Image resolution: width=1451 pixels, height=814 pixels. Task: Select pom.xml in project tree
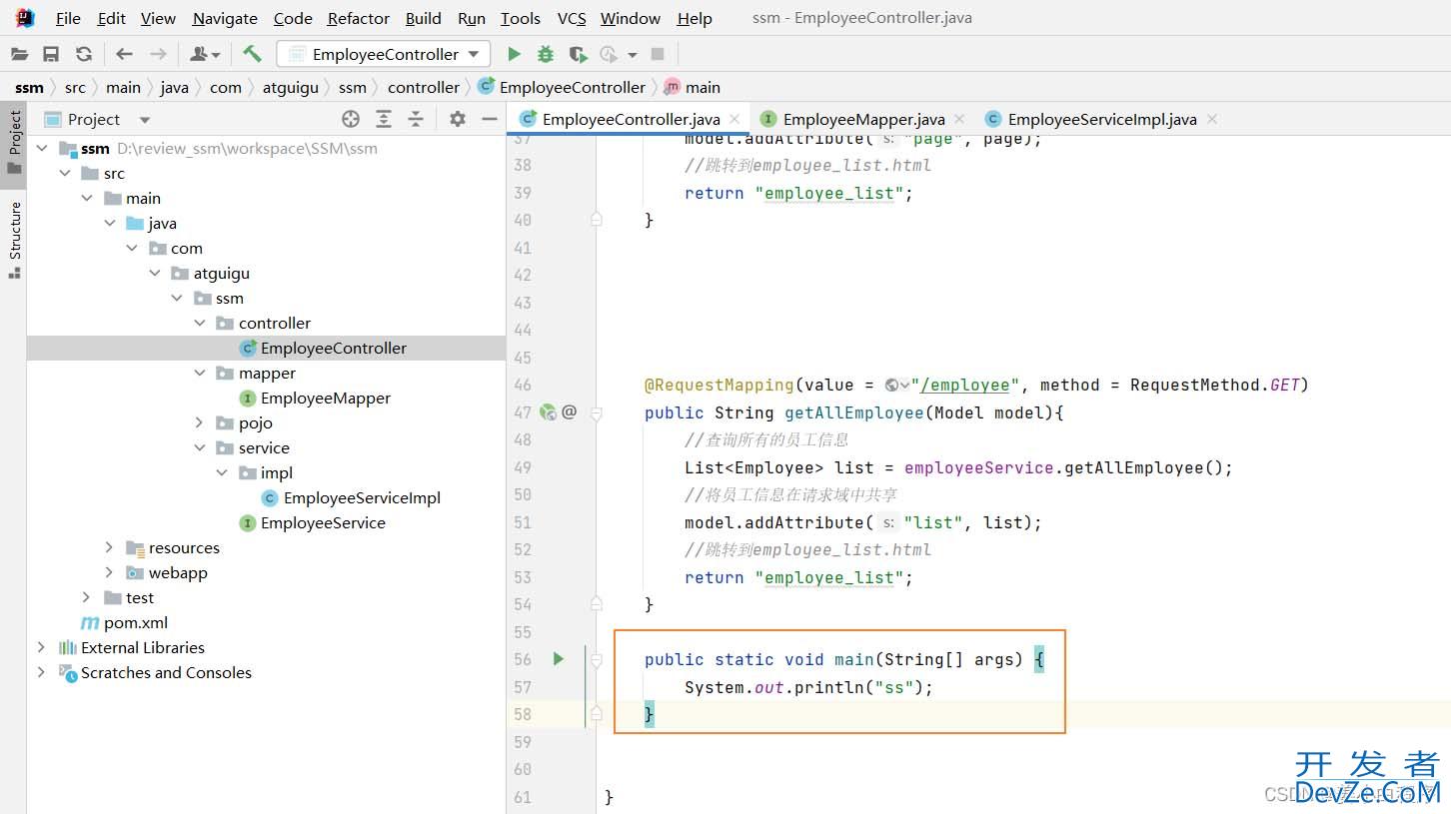coord(136,622)
